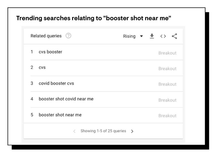Open the "cvs" query result
The width and height of the screenshot is (216, 157).
pos(42,68)
